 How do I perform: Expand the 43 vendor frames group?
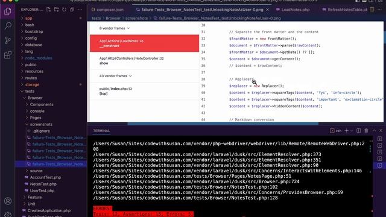tap(115, 76)
